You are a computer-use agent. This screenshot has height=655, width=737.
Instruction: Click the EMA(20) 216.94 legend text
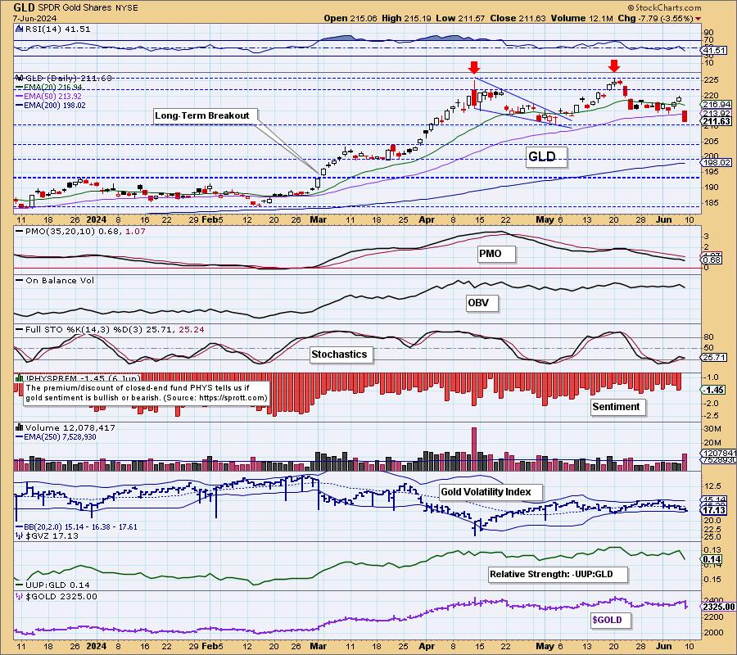pos(53,88)
